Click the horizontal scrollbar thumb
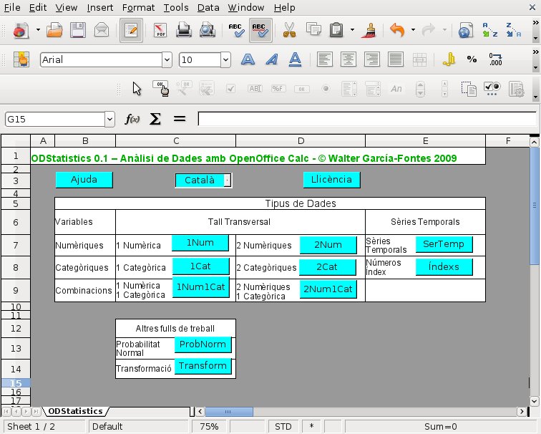The height and width of the screenshot is (434, 541). click(229, 412)
